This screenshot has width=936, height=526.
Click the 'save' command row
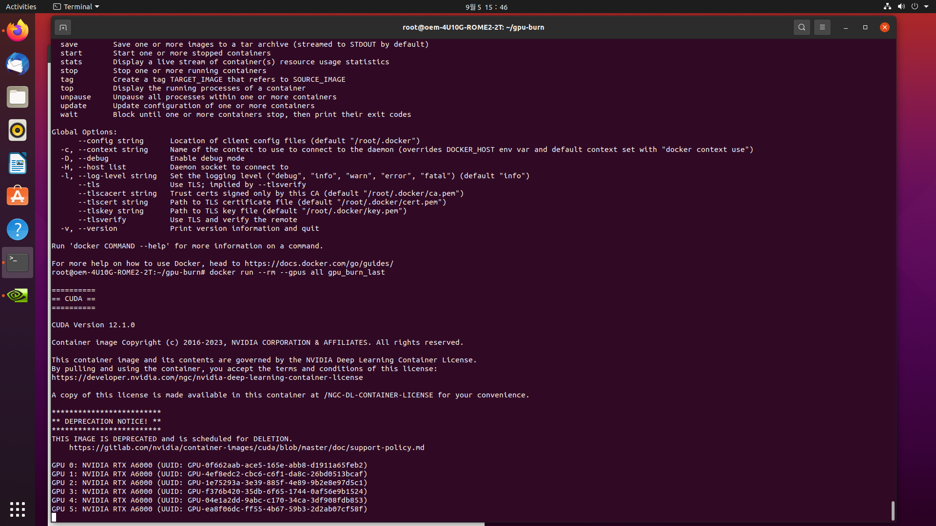245,44
